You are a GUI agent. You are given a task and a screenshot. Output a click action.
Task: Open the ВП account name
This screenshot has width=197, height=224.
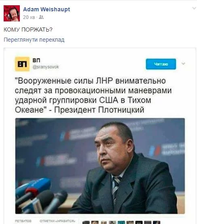click(x=36, y=60)
